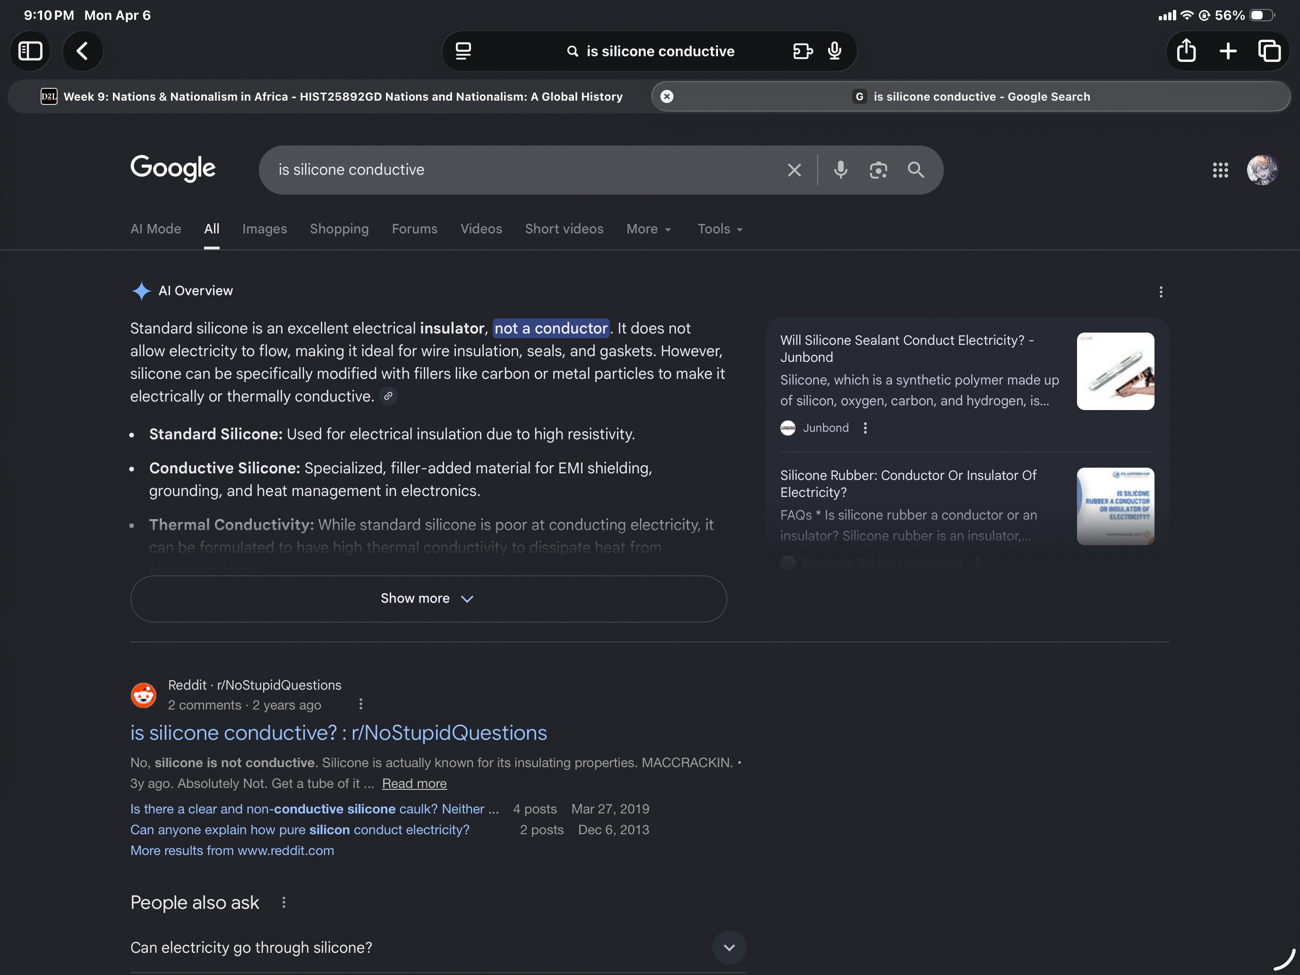This screenshot has height=975, width=1300.
Task: Open the Week 9 Nations & Nationalism tab
Action: [332, 96]
